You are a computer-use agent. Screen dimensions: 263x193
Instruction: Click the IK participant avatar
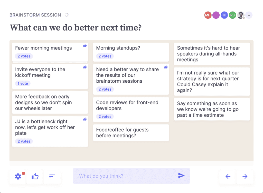point(224,15)
